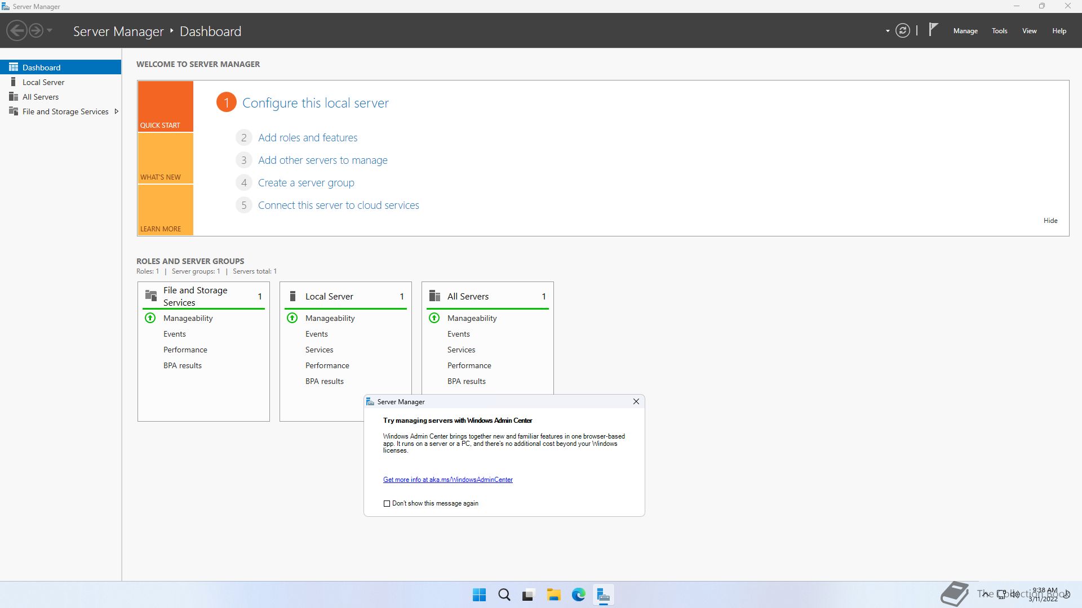Open Manageability in Local Server tile
The height and width of the screenshot is (608, 1082).
pos(330,318)
